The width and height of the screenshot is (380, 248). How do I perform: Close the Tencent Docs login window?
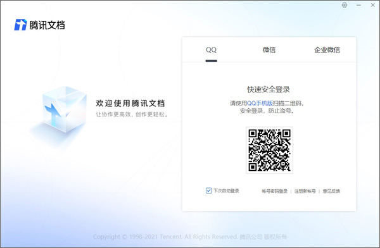pyautogui.click(x=373, y=5)
